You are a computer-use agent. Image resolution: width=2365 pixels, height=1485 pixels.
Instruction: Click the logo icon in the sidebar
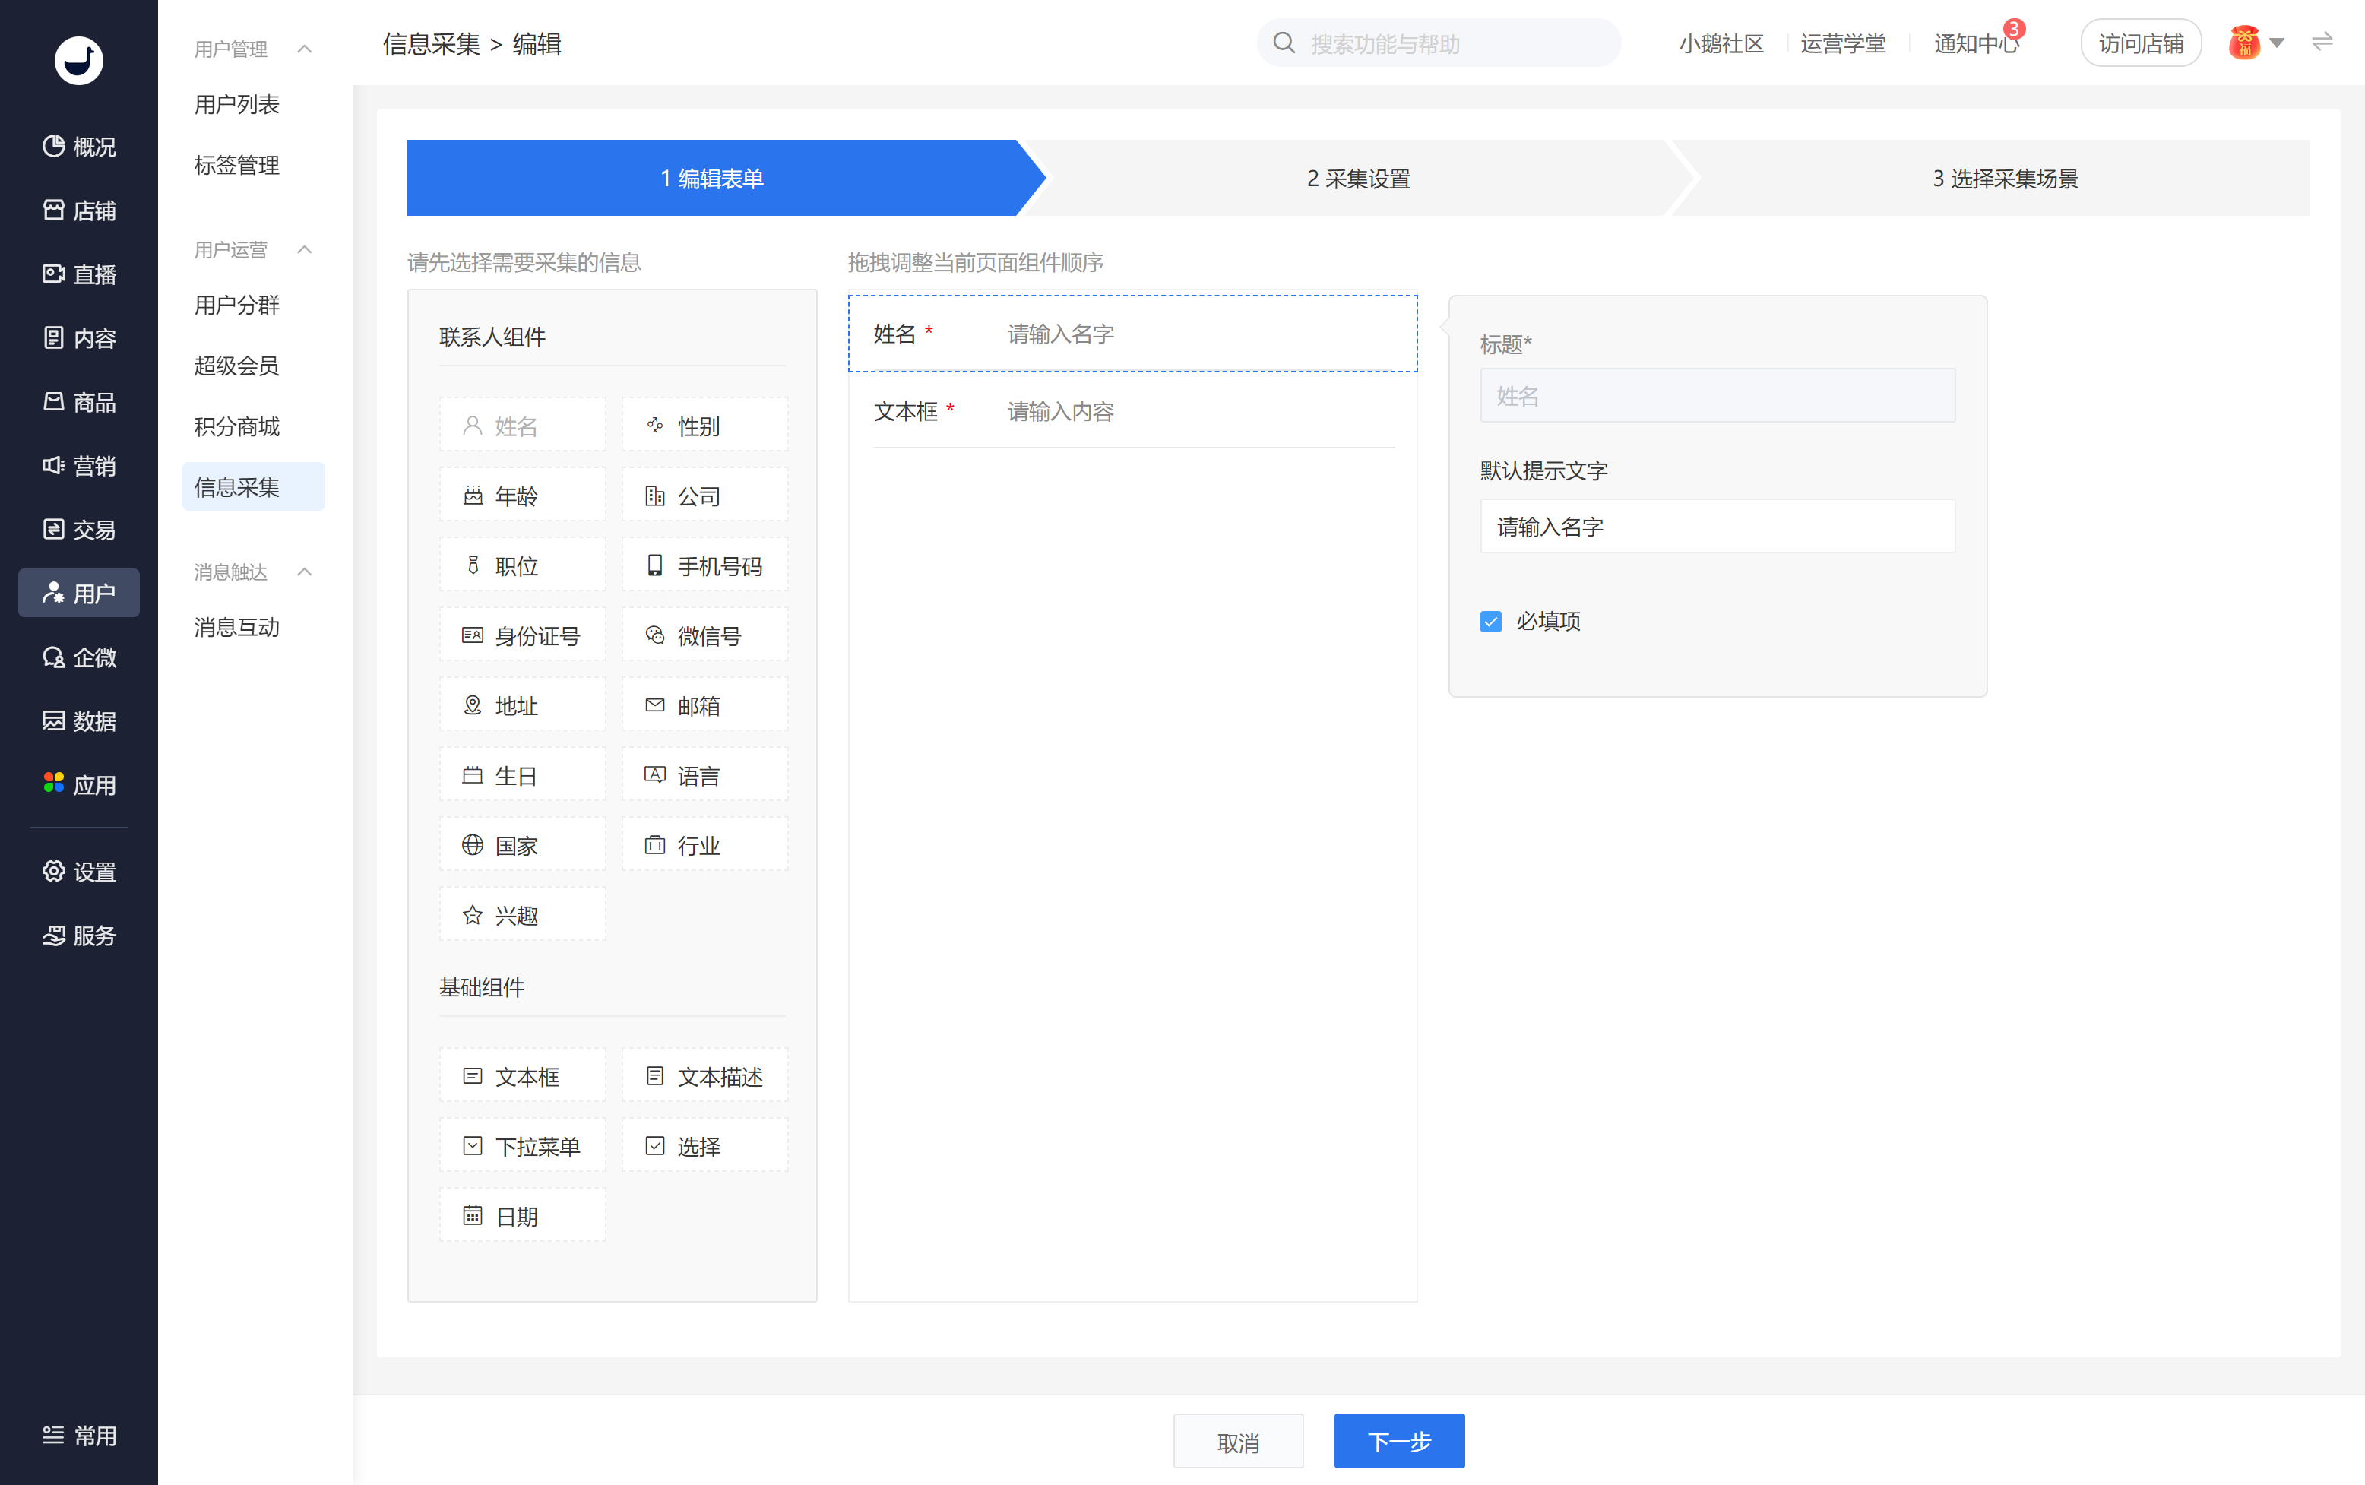click(x=78, y=61)
